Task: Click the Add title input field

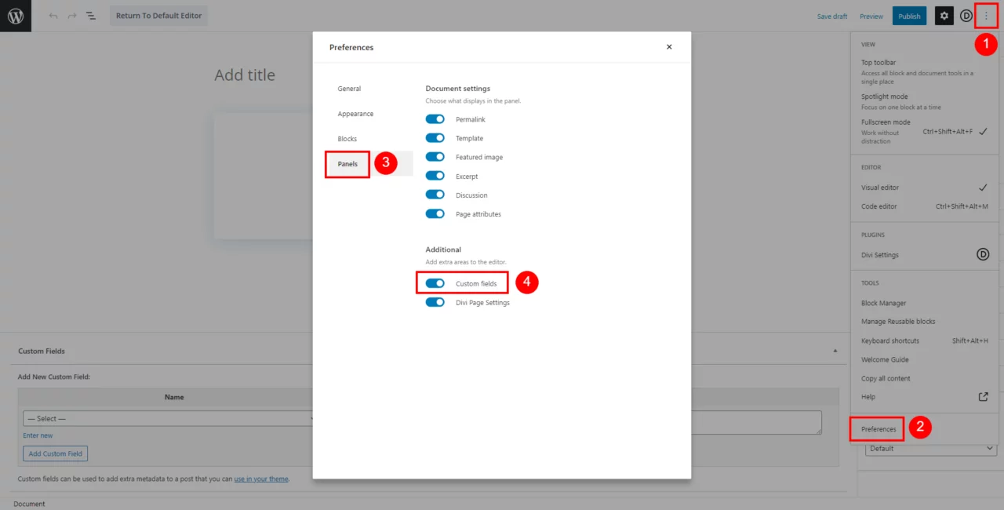Action: click(245, 75)
